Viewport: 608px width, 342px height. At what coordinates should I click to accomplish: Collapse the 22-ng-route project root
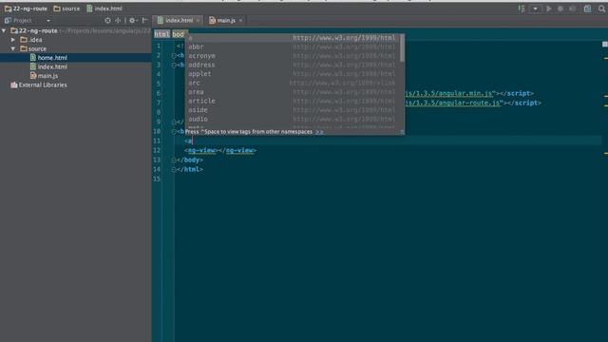4,30
